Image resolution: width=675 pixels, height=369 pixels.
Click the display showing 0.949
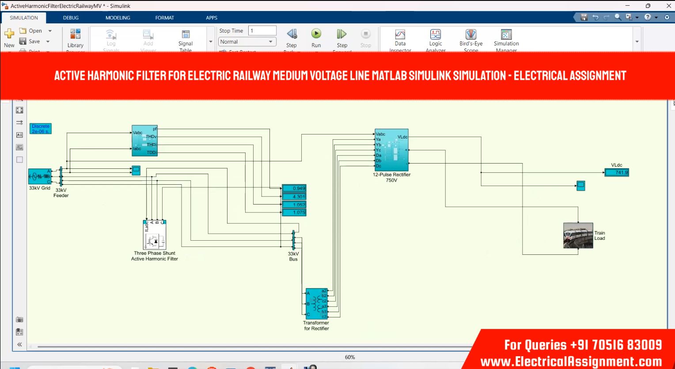pos(294,189)
